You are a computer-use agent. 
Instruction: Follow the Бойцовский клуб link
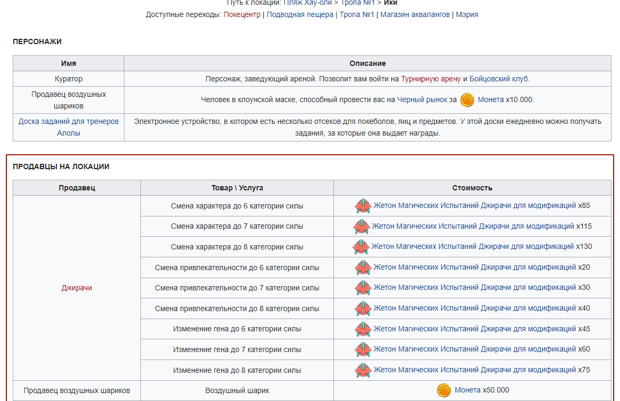[498, 79]
